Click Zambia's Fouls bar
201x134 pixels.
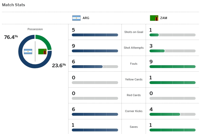[x=172, y=67]
